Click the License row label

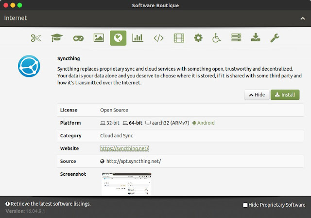tap(69, 110)
